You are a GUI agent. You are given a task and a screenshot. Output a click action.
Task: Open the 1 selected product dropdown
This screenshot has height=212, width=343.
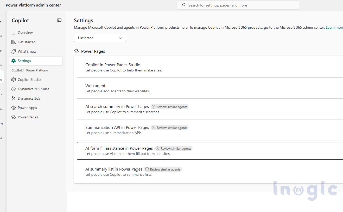pyautogui.click(x=100, y=38)
